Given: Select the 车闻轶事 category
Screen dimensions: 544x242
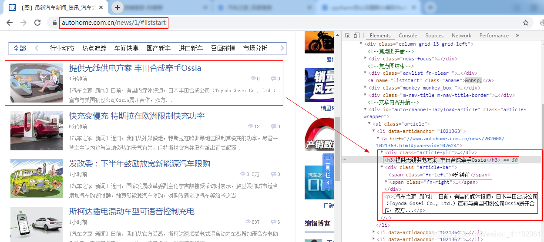Looking at the screenshot, I should point(126,48).
